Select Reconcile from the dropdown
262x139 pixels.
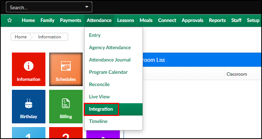(114, 84)
